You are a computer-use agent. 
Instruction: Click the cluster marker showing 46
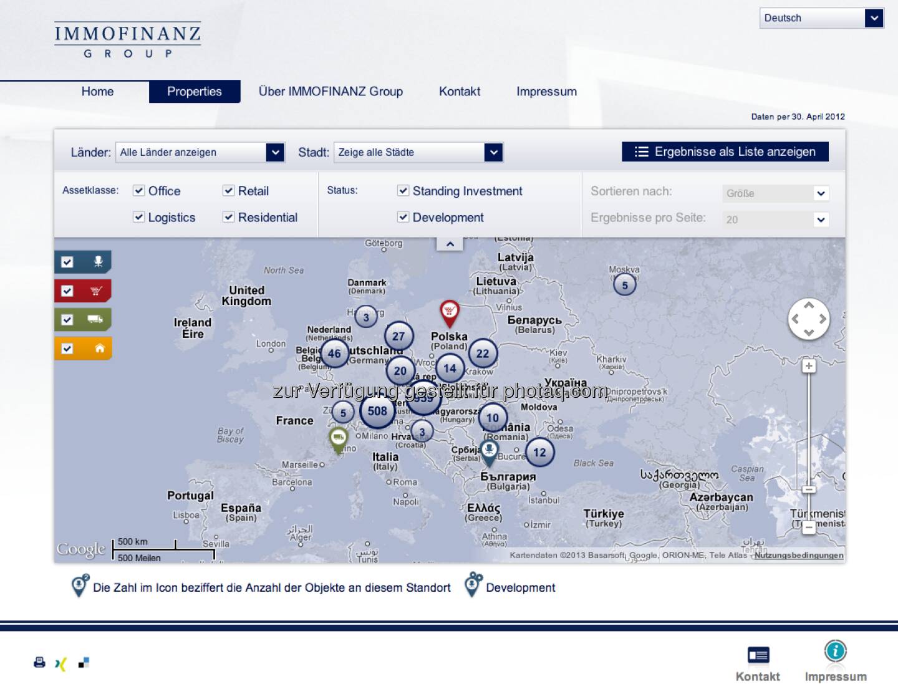334,354
